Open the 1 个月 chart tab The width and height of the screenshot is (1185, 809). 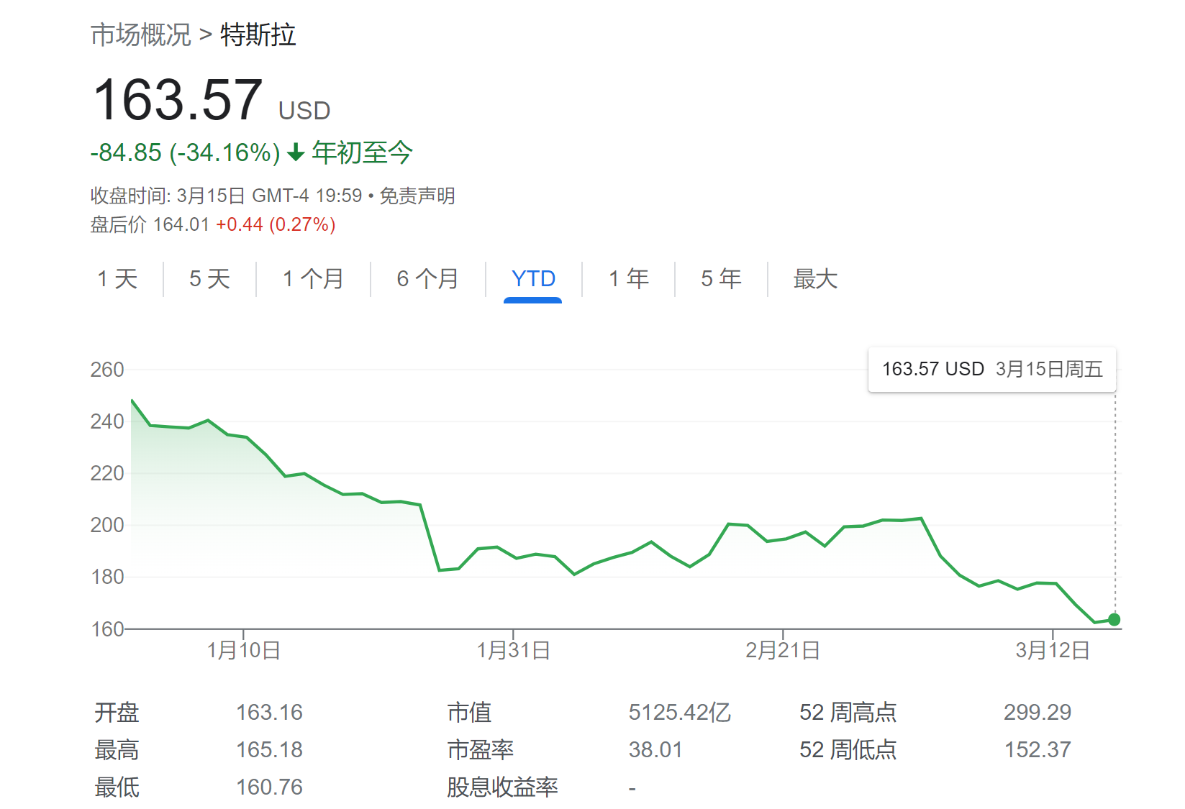click(x=313, y=279)
